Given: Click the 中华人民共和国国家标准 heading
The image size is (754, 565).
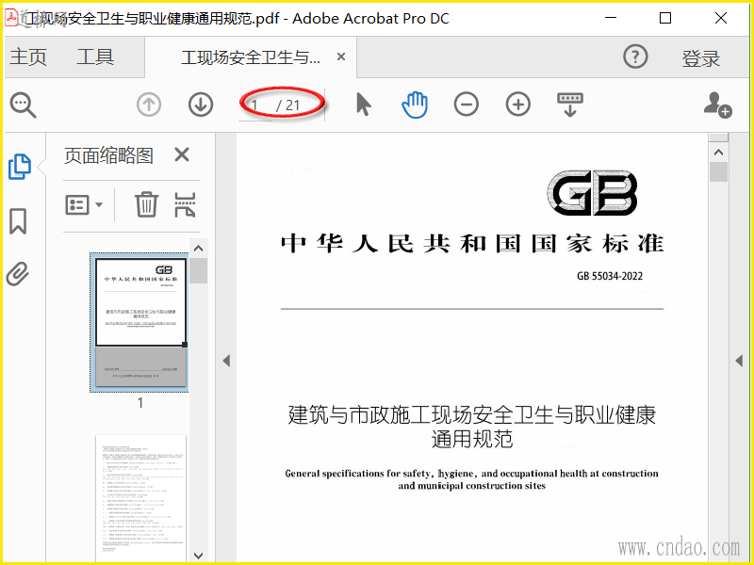Looking at the screenshot, I should (x=472, y=243).
